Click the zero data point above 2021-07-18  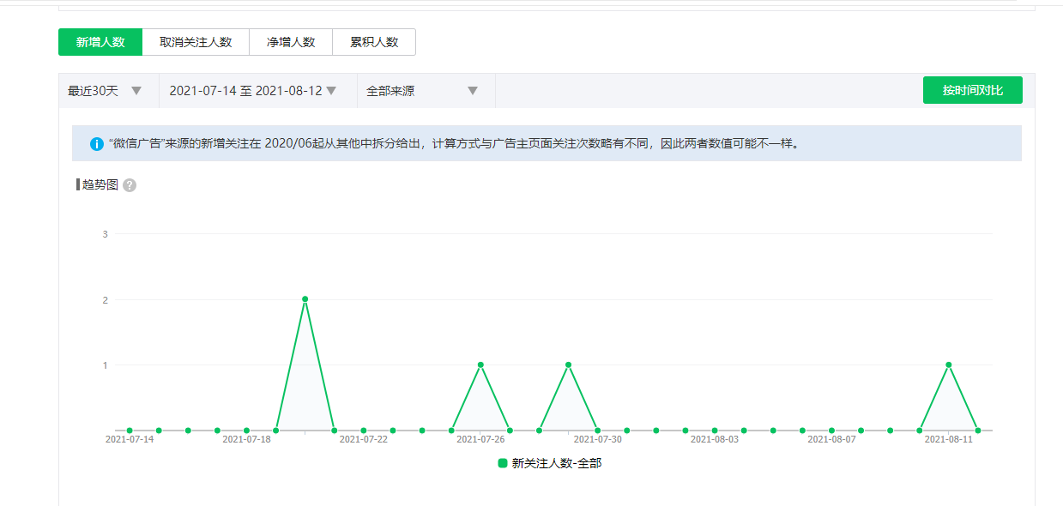point(246,431)
